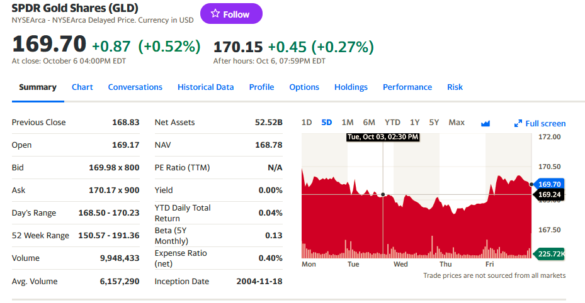Click the 169.24 crosshair price label

click(x=549, y=195)
